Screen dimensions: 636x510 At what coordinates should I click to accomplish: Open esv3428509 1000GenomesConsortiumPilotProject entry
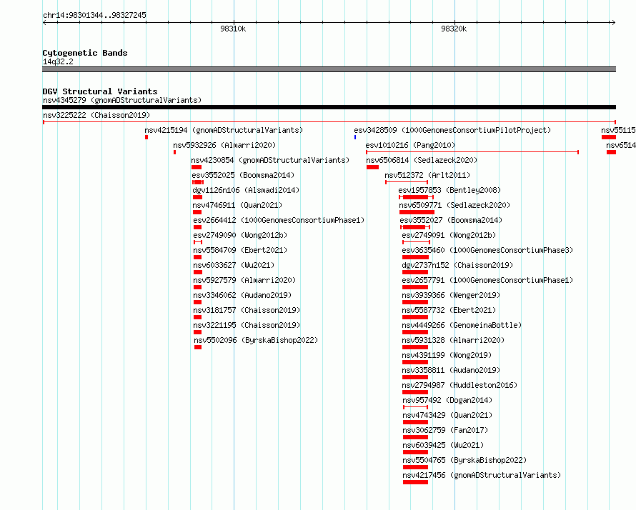click(452, 130)
